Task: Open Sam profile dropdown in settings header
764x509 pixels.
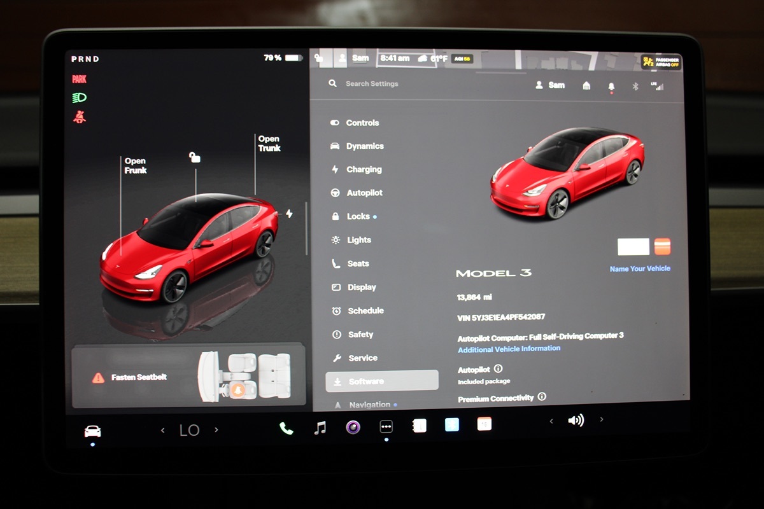Action: click(x=550, y=85)
